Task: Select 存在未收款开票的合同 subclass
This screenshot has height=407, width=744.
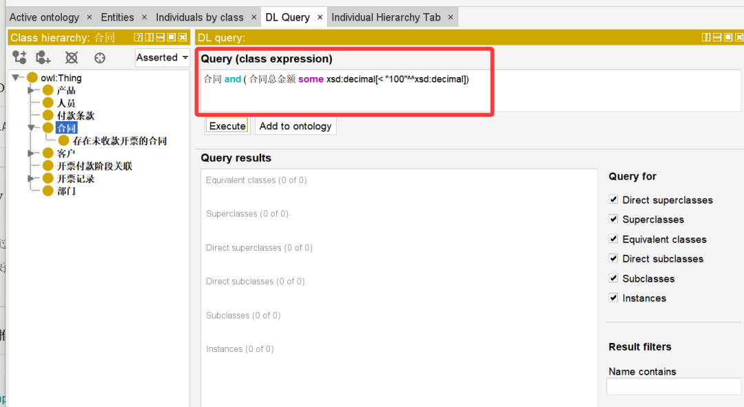Action: [x=120, y=140]
